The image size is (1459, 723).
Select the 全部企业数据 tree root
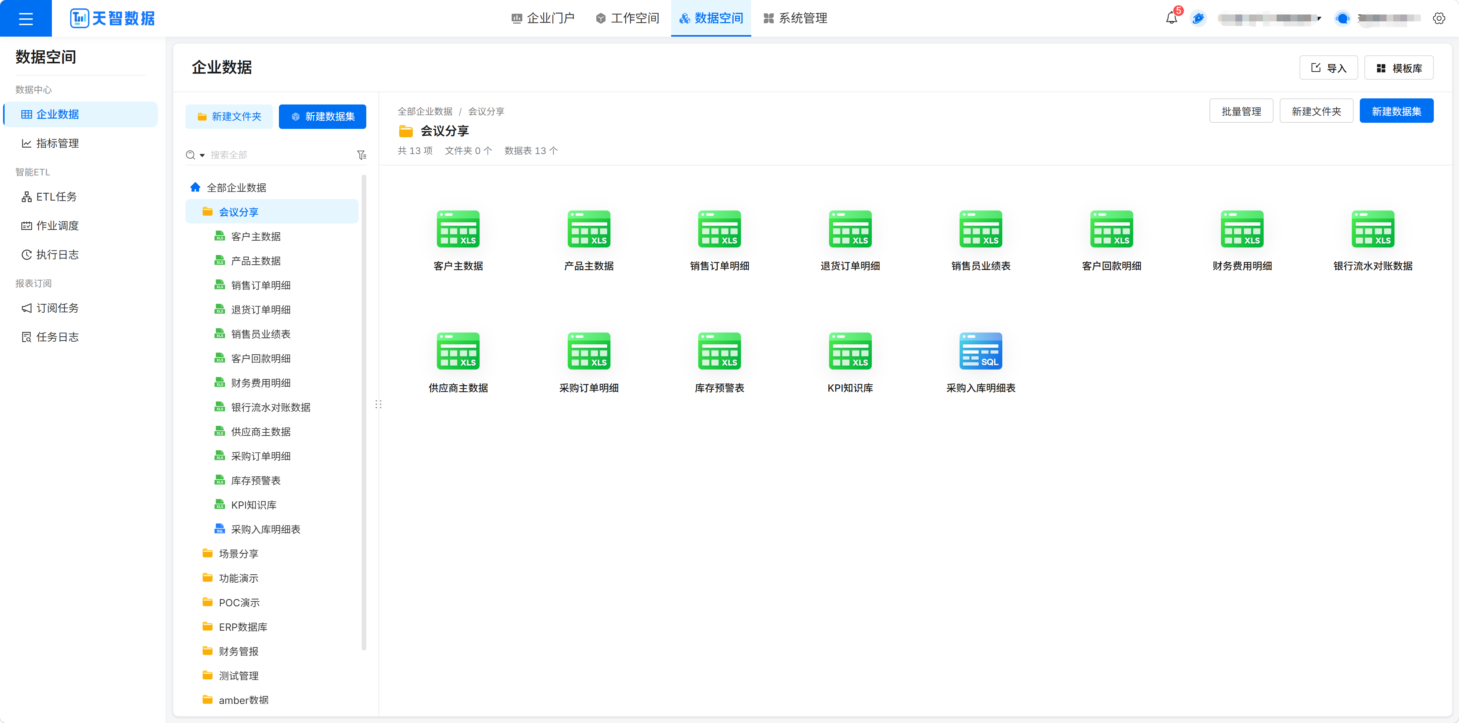coord(272,187)
